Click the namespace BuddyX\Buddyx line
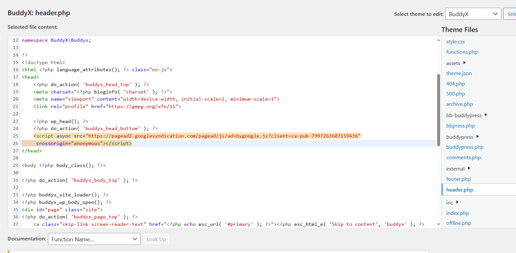Viewport: 516px width, 253px height. click(56, 40)
